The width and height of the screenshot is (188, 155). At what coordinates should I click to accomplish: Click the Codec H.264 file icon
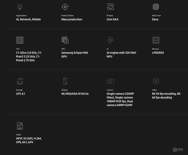click(x=20, y=126)
